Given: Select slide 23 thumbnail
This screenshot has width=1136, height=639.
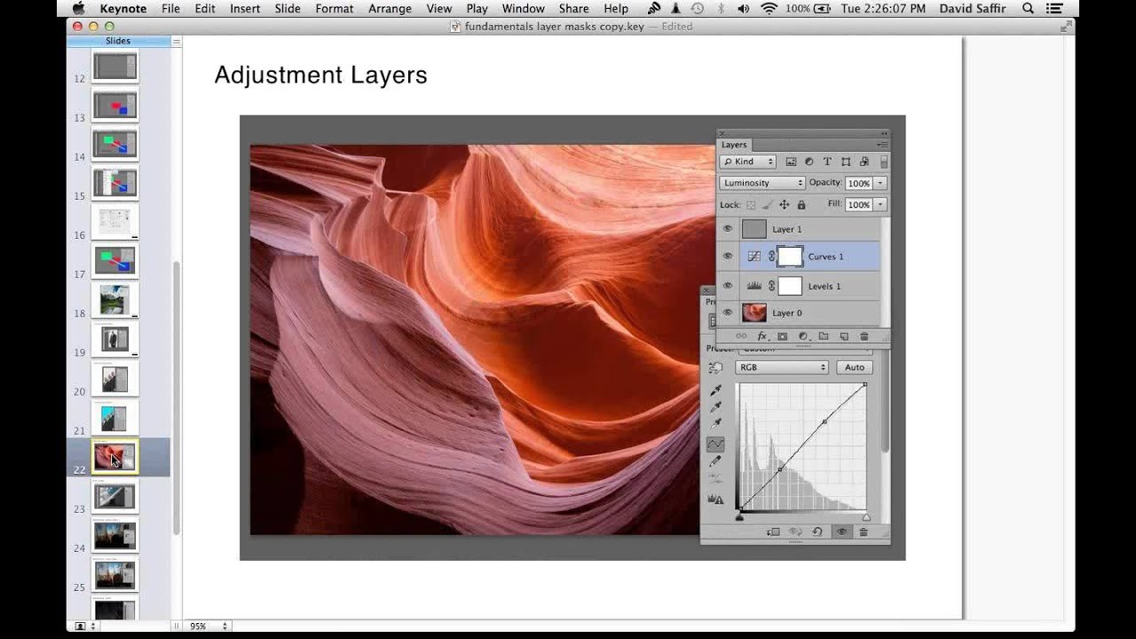Looking at the screenshot, I should 115,497.
